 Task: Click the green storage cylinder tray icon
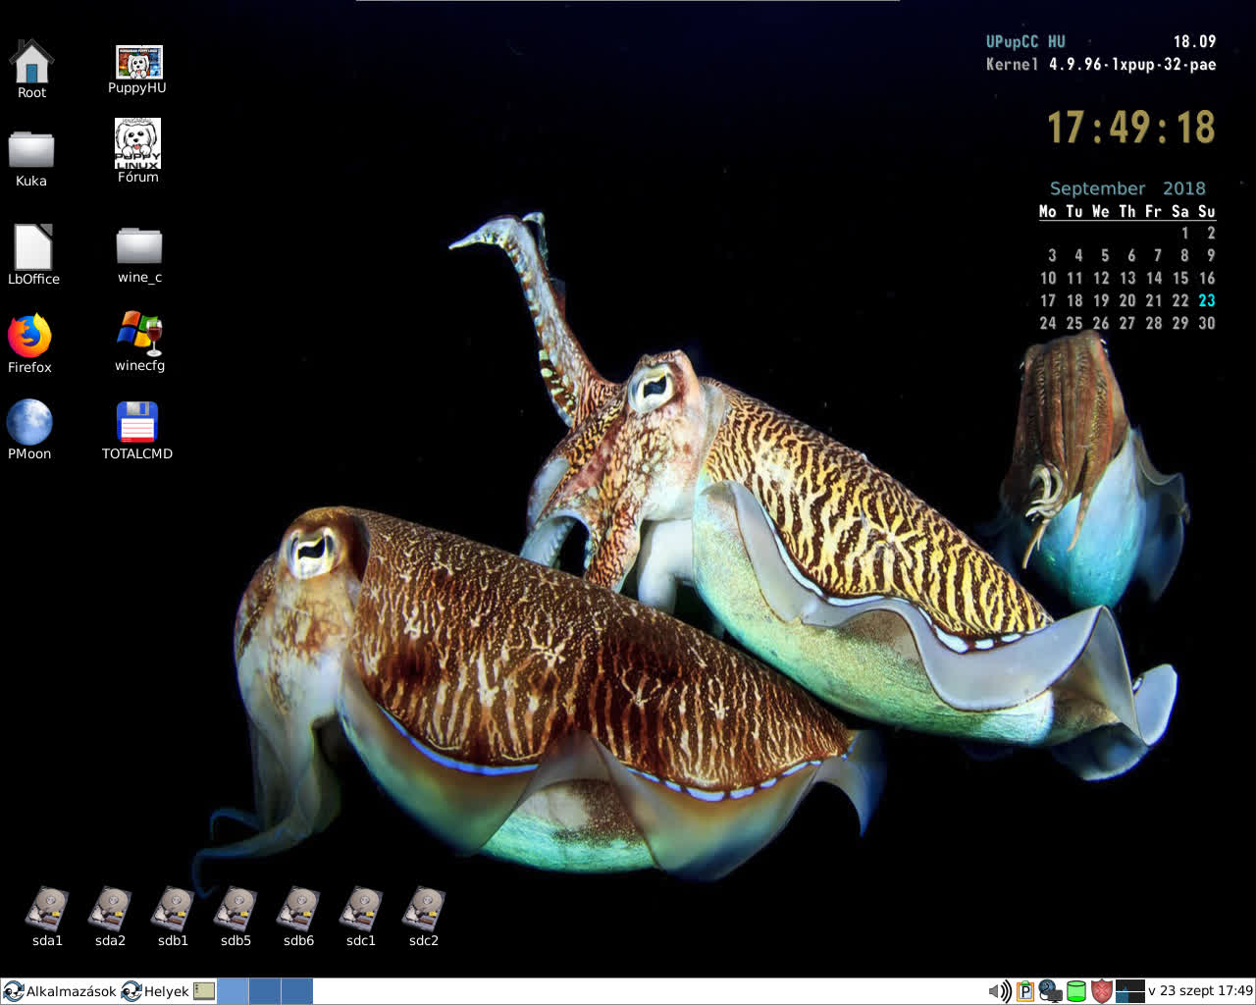[1076, 991]
